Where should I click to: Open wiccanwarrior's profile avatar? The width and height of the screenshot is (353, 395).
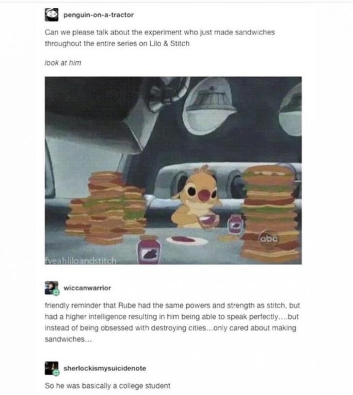51,288
